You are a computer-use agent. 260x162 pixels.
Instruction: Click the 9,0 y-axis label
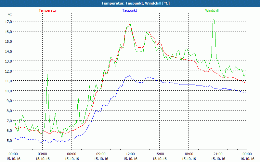[9, 101]
